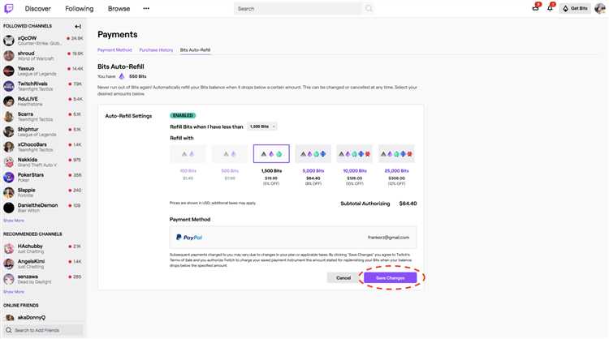Open Nakkida channel from sidebar

click(x=43, y=161)
